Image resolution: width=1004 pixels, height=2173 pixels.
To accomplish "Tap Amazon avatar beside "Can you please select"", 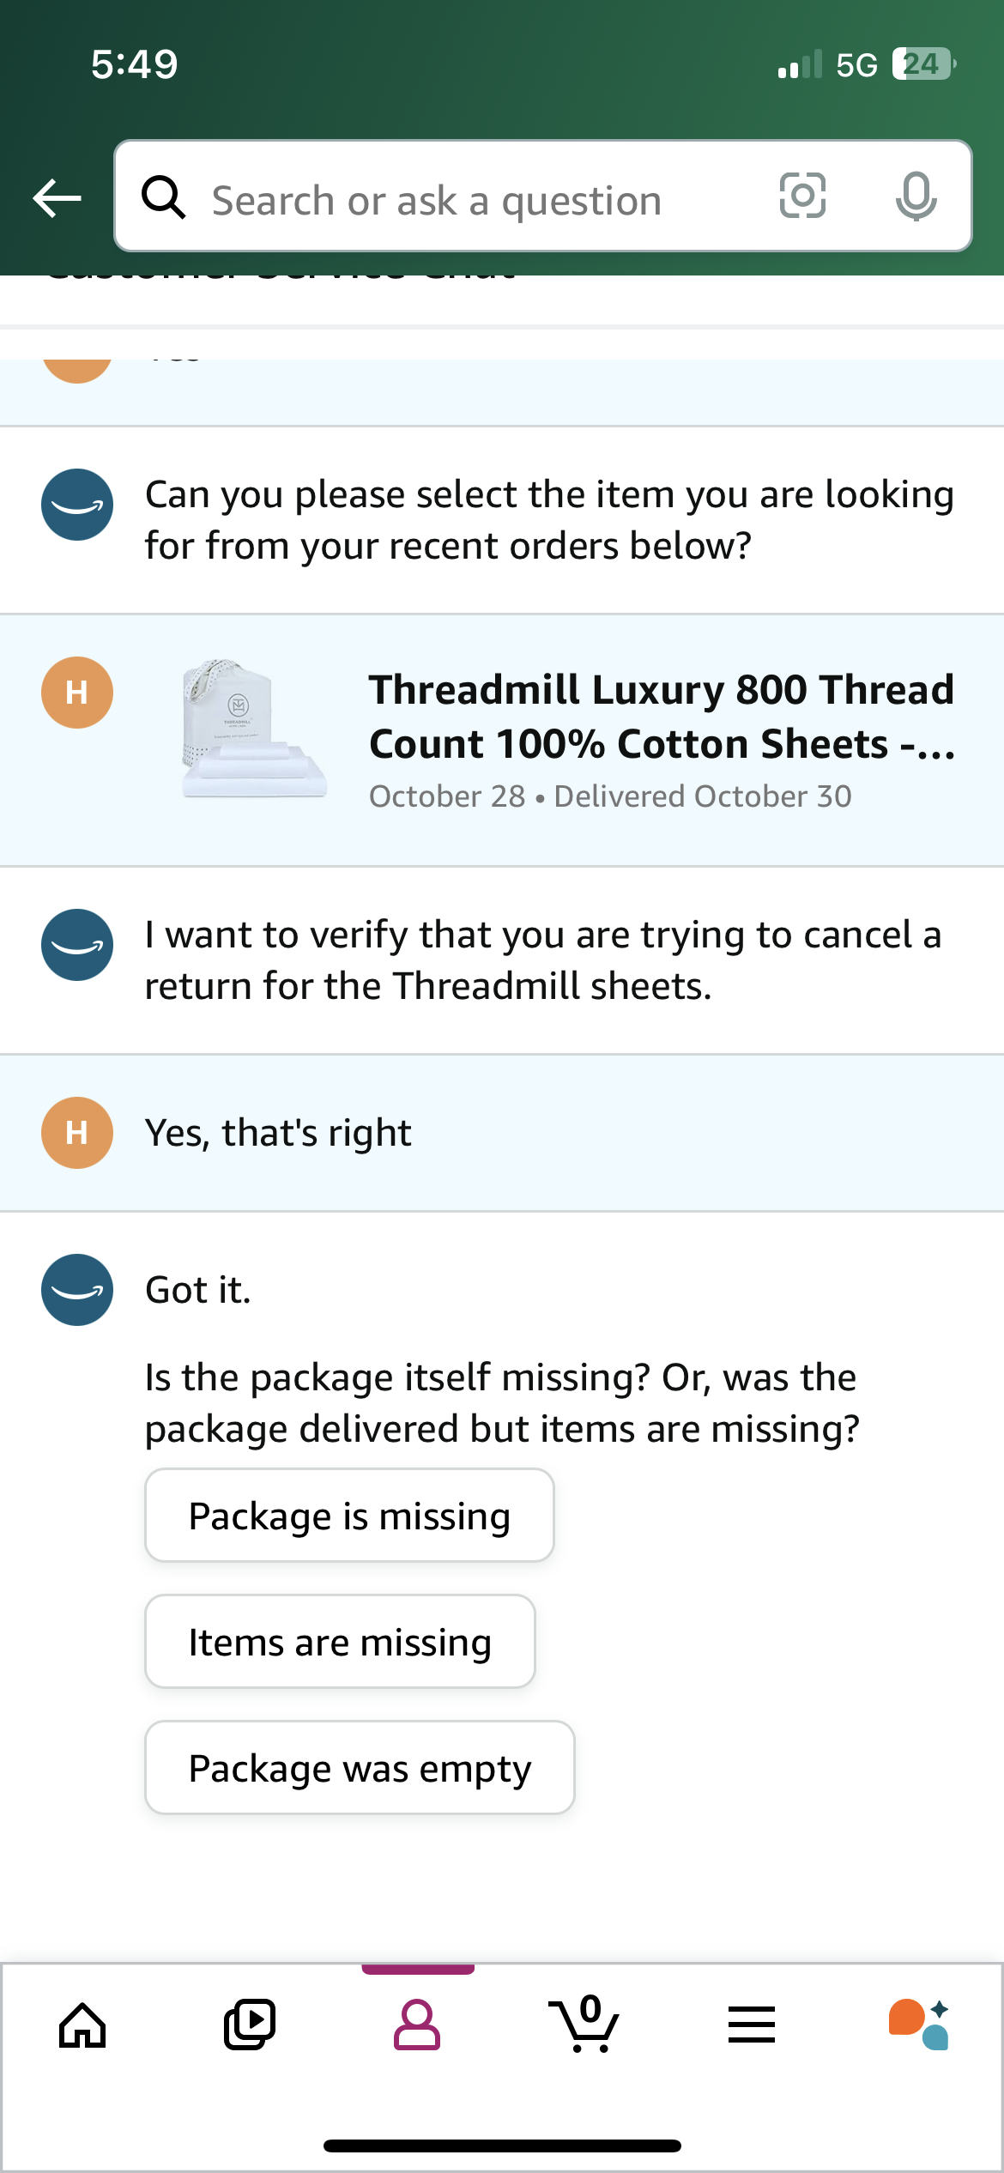I will (77, 505).
